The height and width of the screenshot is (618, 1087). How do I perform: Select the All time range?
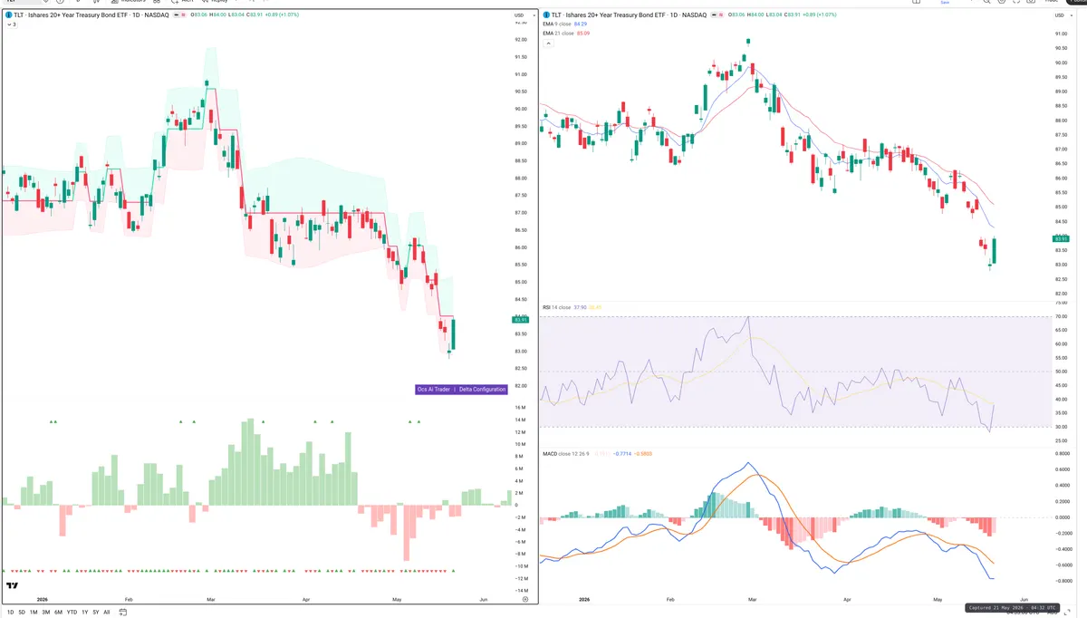pos(106,613)
